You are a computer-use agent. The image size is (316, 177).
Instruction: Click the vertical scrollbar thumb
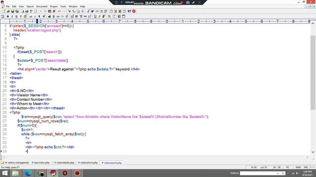313,72
